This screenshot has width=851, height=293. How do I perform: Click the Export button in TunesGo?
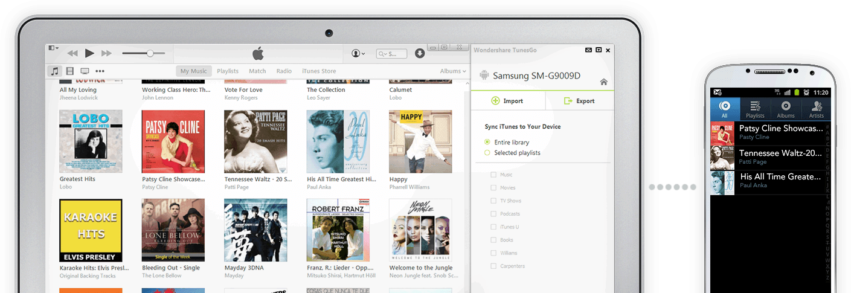(x=579, y=101)
